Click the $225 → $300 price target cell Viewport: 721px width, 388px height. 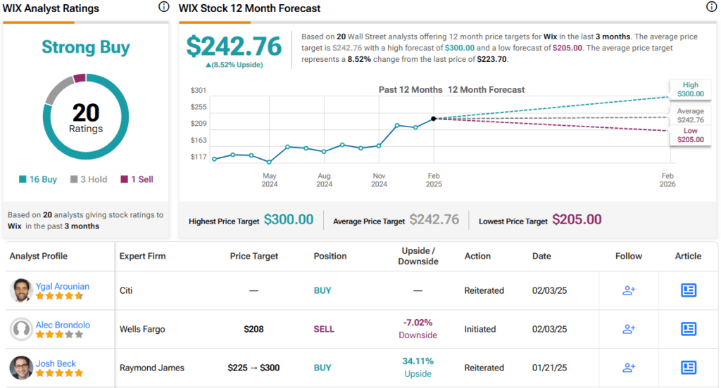(253, 368)
